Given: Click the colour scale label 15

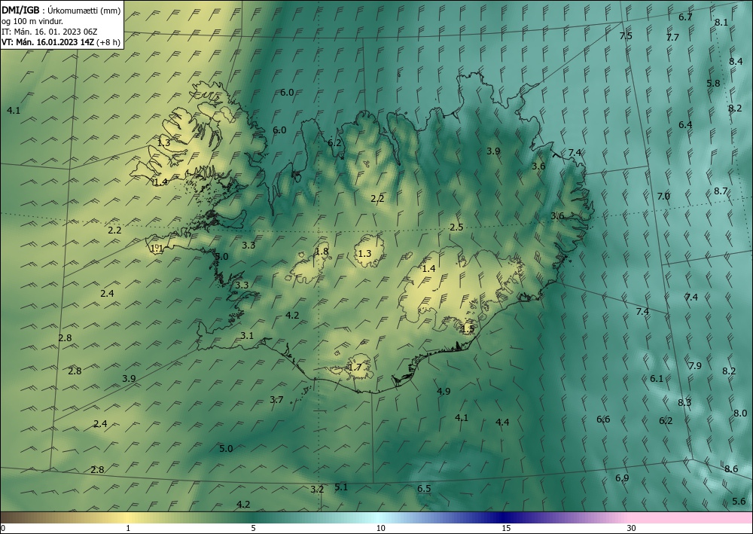Looking at the screenshot, I should click(x=506, y=528).
